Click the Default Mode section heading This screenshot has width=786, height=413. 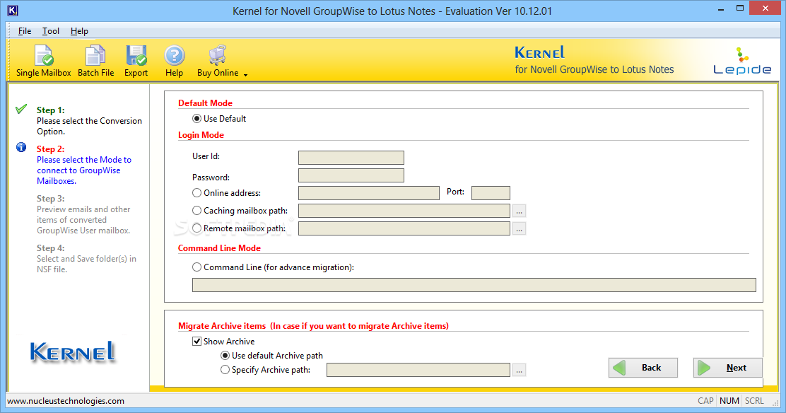pyautogui.click(x=206, y=103)
